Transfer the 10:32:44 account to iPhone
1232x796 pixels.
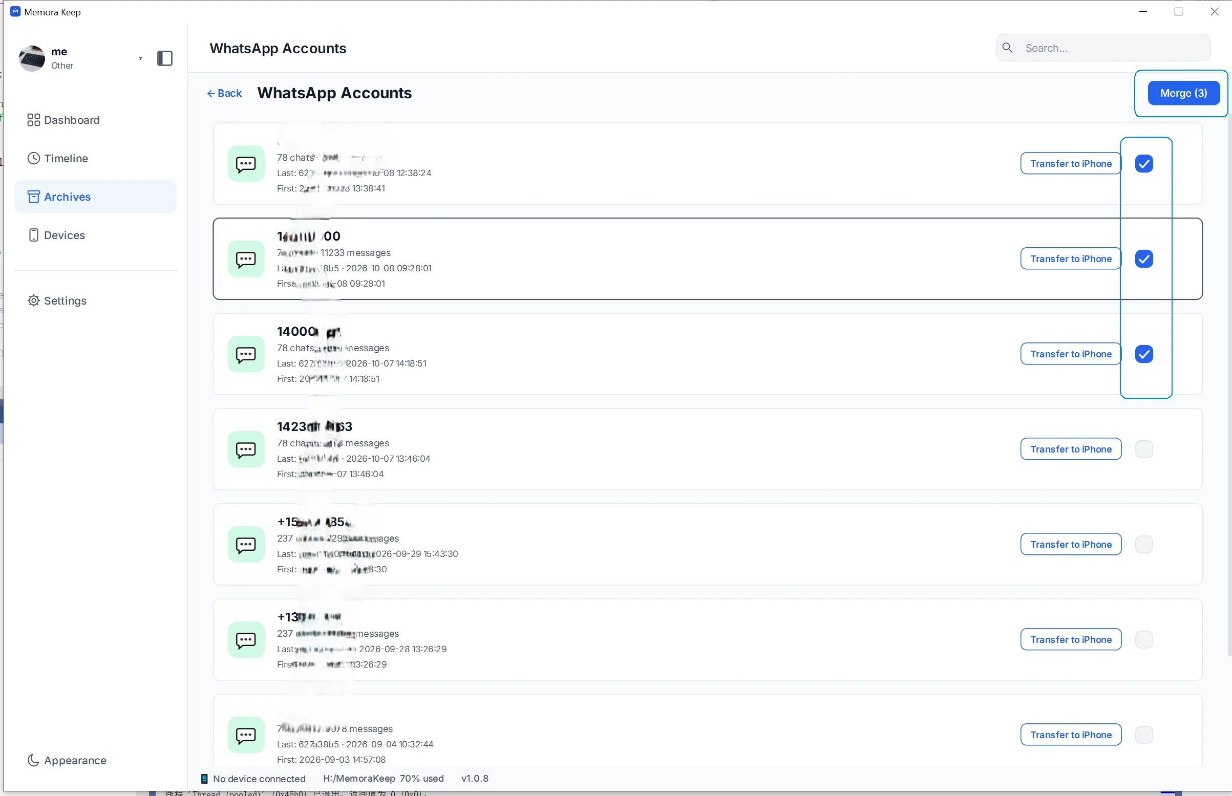[x=1070, y=735]
